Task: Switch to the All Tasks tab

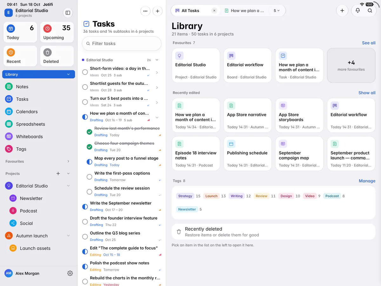Action: [191, 10]
